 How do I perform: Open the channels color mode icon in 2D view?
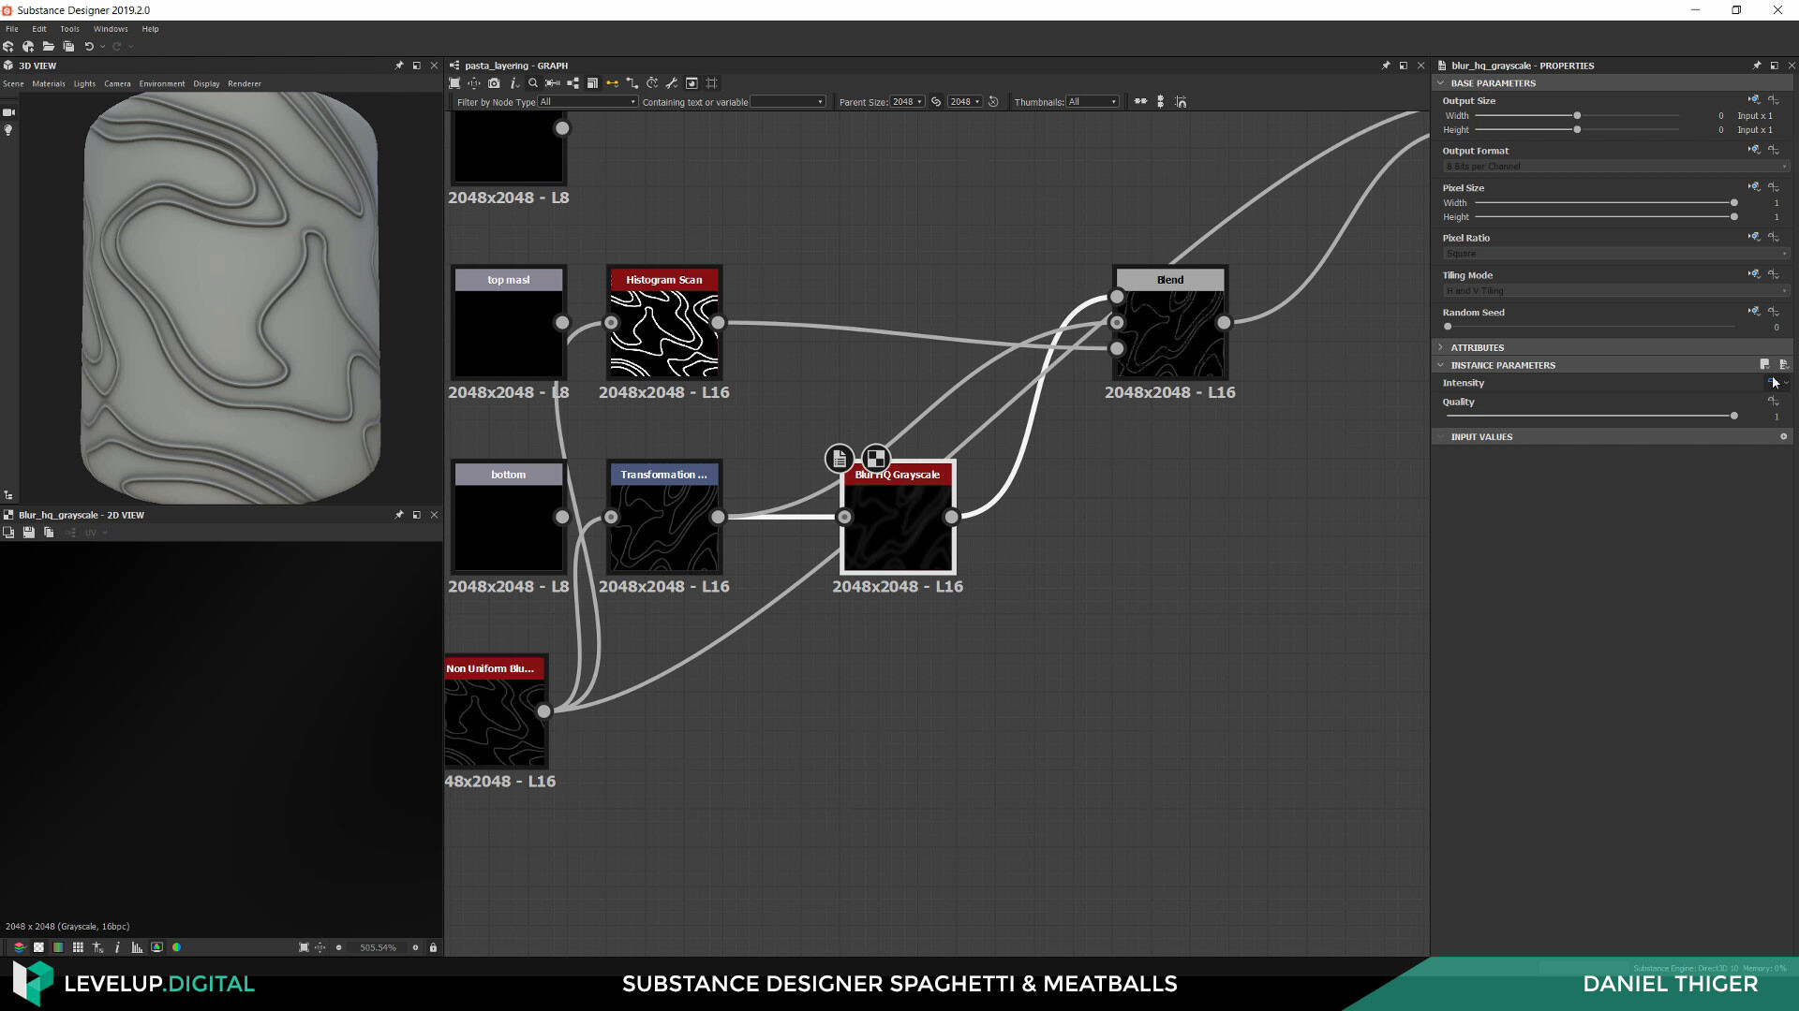pyautogui.click(x=176, y=947)
